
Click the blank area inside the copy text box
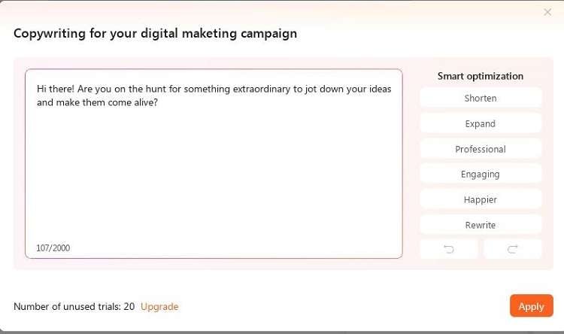[214, 181]
